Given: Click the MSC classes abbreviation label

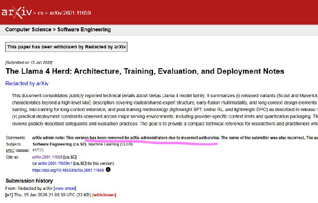Looking at the screenshot, I should tap(16, 151).
